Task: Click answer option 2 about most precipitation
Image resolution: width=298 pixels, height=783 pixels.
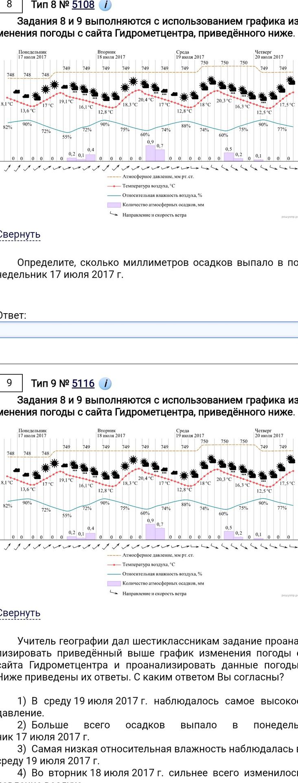Action: point(149,731)
